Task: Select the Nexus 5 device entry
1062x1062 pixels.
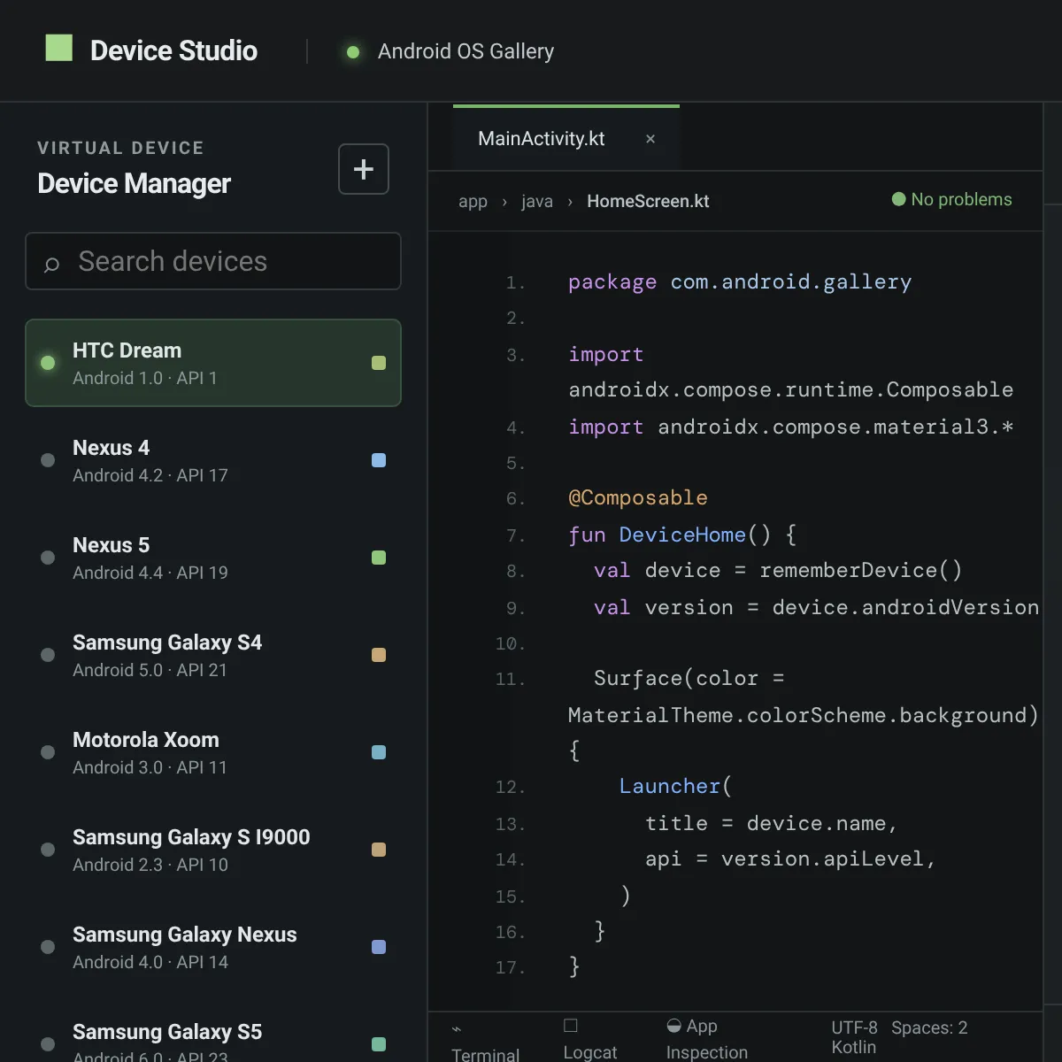Action: [x=213, y=558]
